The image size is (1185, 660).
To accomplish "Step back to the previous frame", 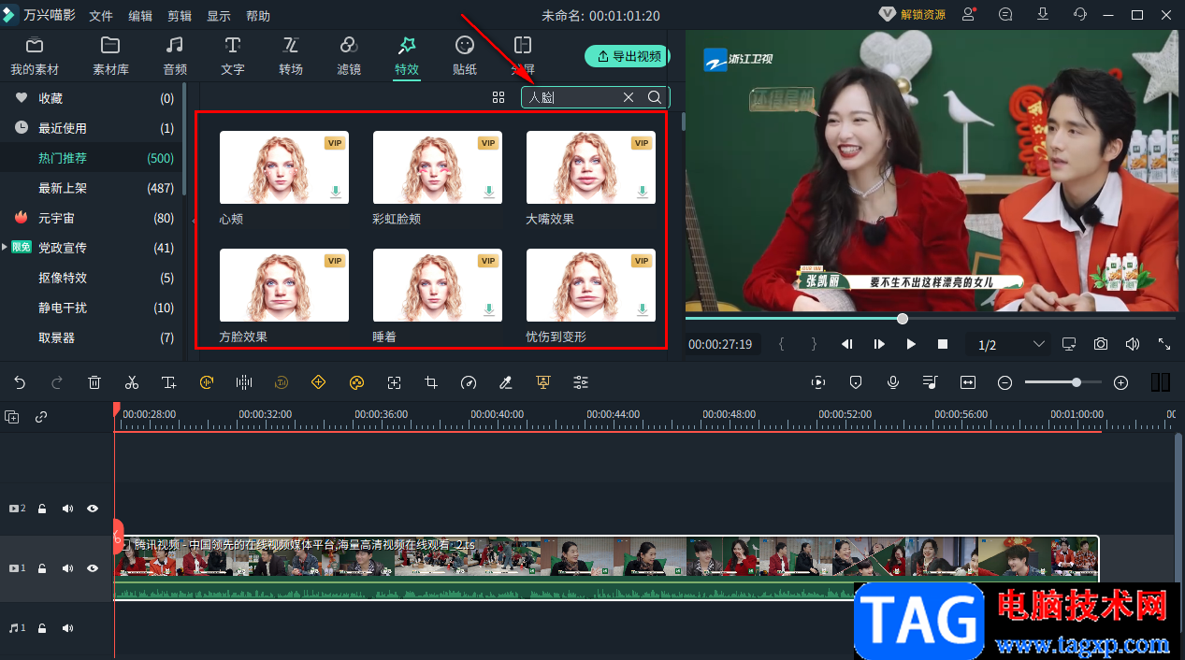I will [847, 344].
